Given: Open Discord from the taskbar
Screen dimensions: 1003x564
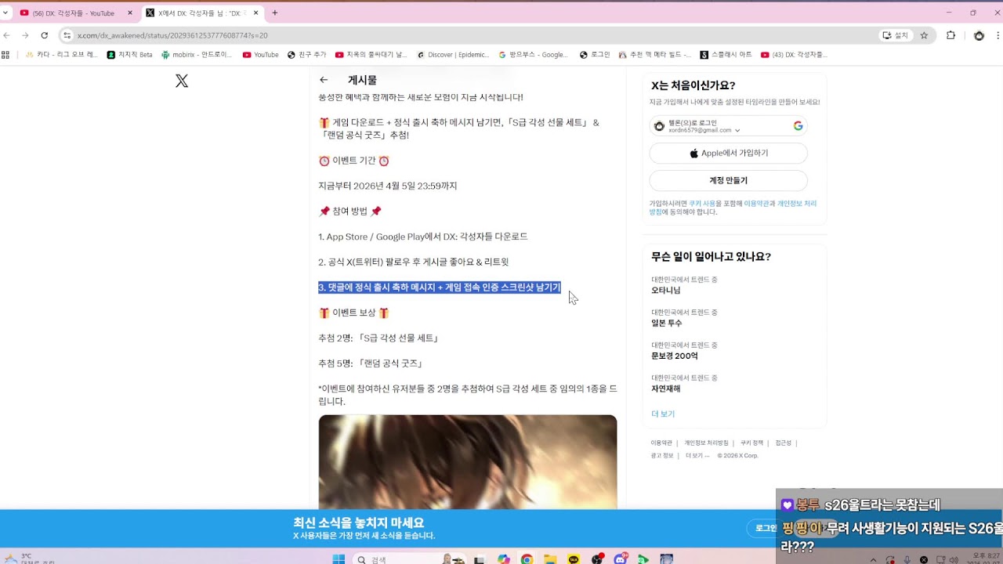Looking at the screenshot, I should (x=621, y=559).
